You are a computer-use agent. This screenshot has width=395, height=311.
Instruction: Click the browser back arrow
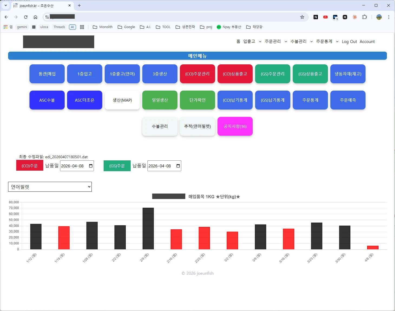coord(6,17)
